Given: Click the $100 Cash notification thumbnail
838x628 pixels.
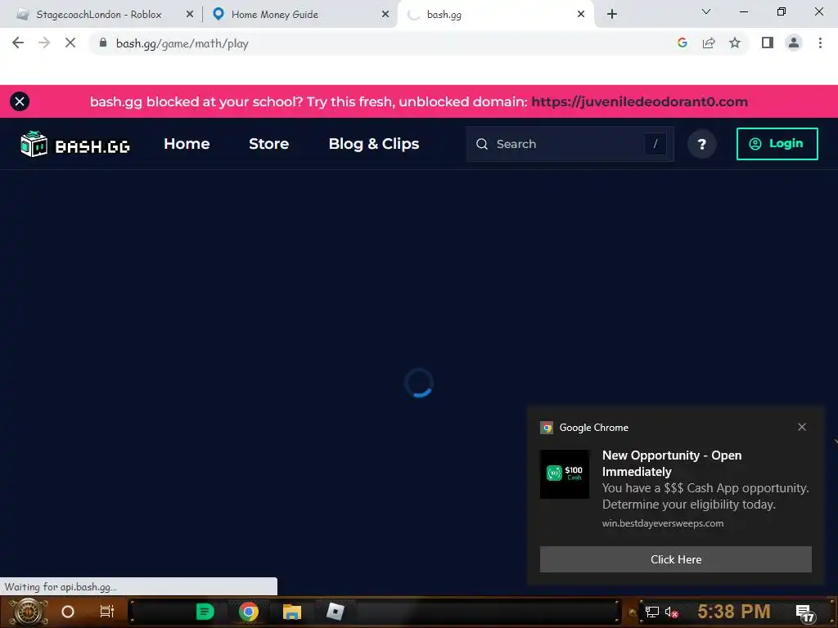Looking at the screenshot, I should (565, 473).
